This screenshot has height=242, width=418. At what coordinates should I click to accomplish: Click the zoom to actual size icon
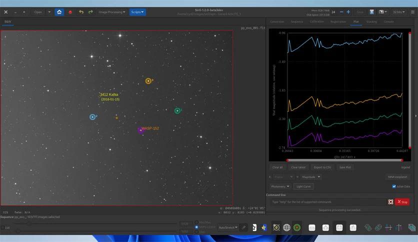tap(353, 227)
